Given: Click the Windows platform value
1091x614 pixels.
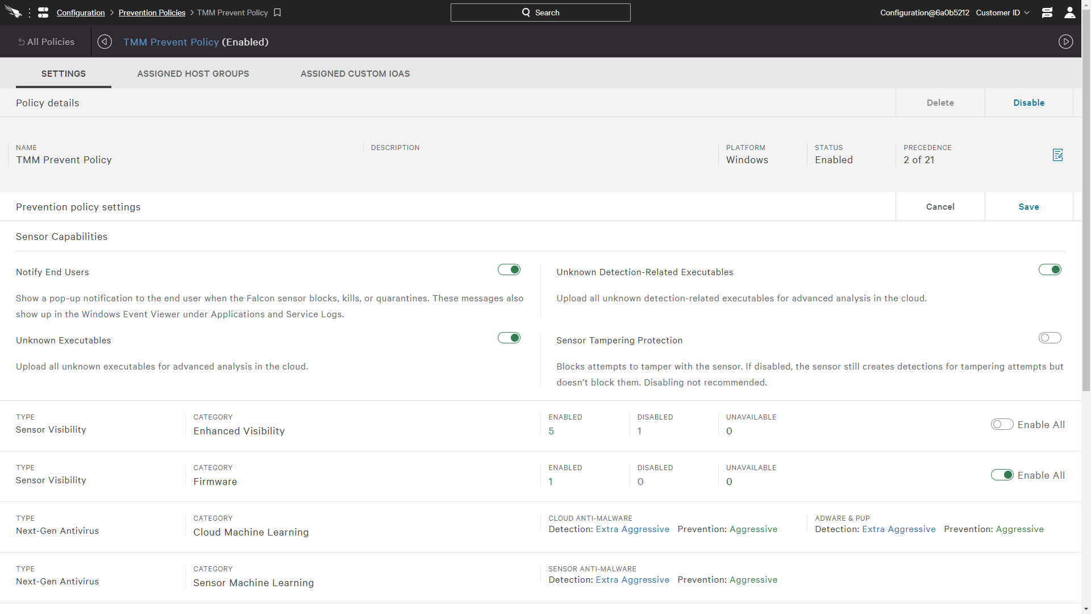Looking at the screenshot, I should click(747, 160).
